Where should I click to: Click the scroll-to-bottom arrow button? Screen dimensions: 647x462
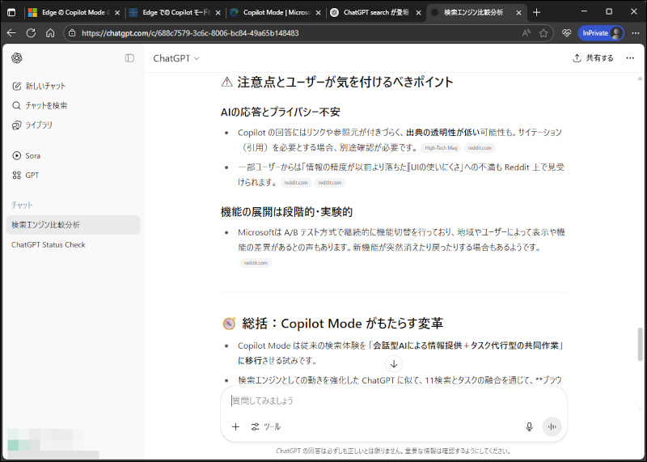[394, 364]
